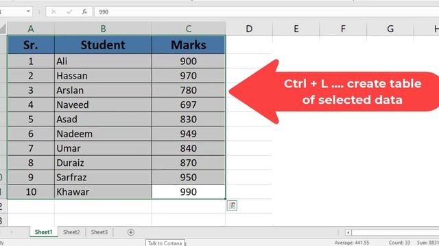Screen dimensions: 439x246
Task: Select the cell containing 'Ali'
Action: coord(103,61)
